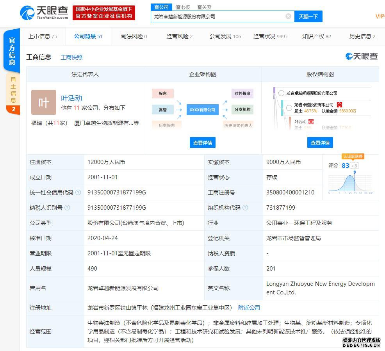
Task: Click the 企业架构图 column header
Action: pos(203,74)
